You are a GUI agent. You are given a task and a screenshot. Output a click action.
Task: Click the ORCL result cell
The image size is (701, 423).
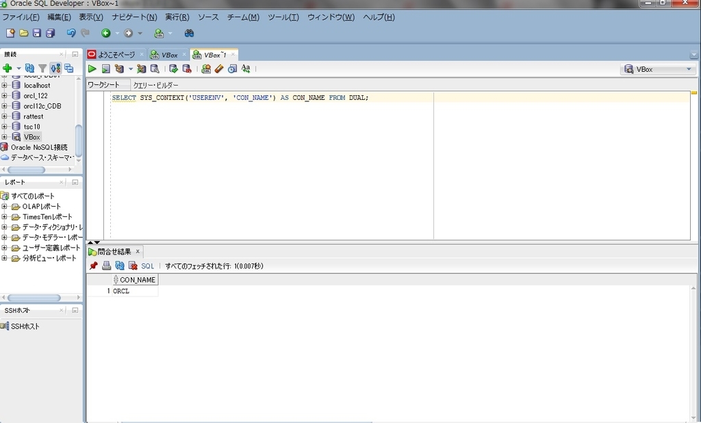[135, 291]
